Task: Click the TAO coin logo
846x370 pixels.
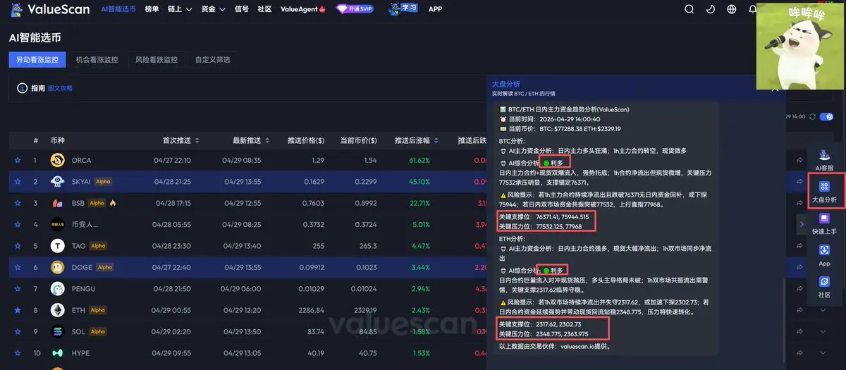Action: 58,246
